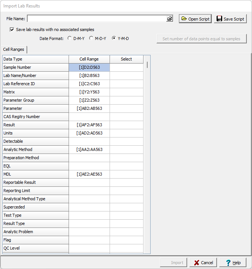Select the D-M-Y date format

(x=70, y=38)
